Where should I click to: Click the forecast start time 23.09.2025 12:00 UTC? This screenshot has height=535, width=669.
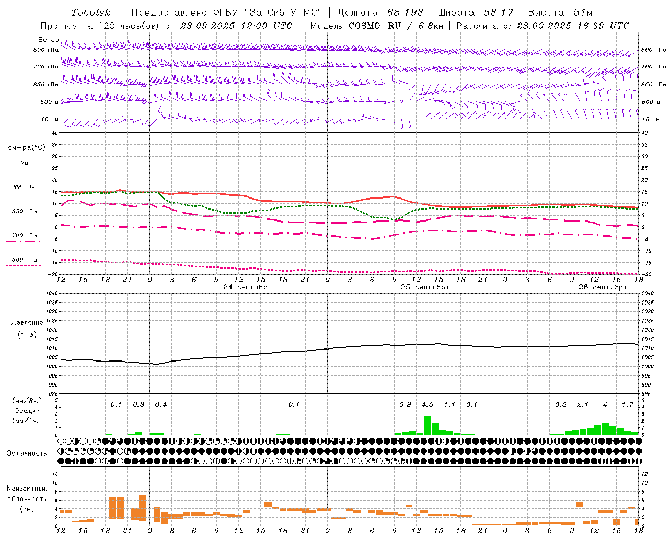[x=236, y=26]
